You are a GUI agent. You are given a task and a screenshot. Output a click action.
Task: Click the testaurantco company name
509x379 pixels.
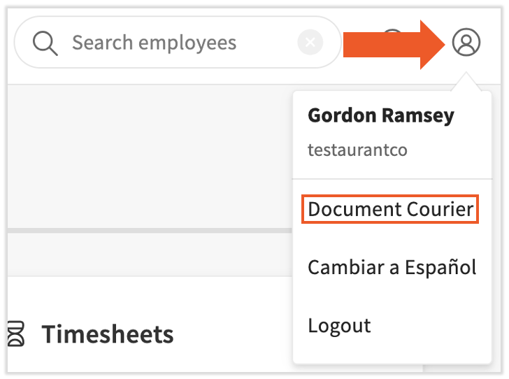coord(357,150)
